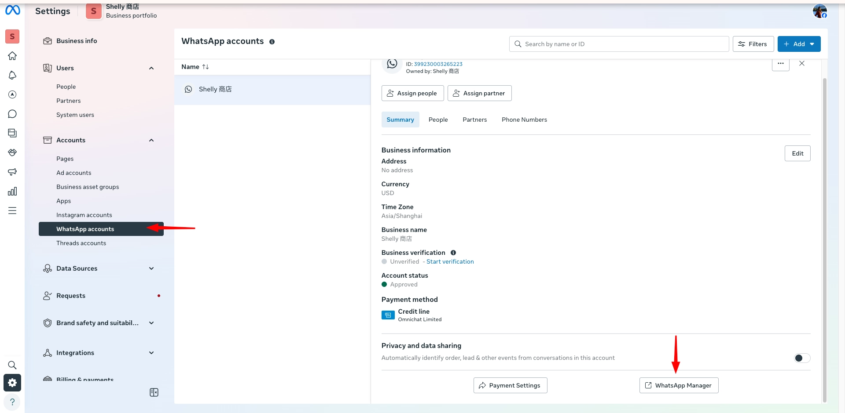Collapse the sidebar panel toggle icon

click(x=154, y=392)
